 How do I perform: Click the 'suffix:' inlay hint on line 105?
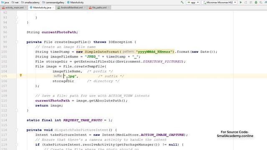[x=58, y=76]
